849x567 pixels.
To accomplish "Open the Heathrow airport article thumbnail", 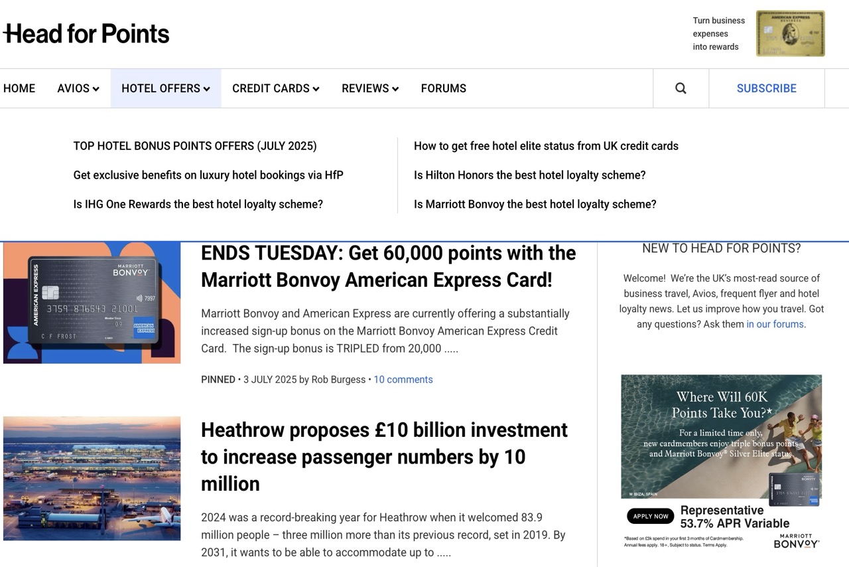I will pos(92,478).
